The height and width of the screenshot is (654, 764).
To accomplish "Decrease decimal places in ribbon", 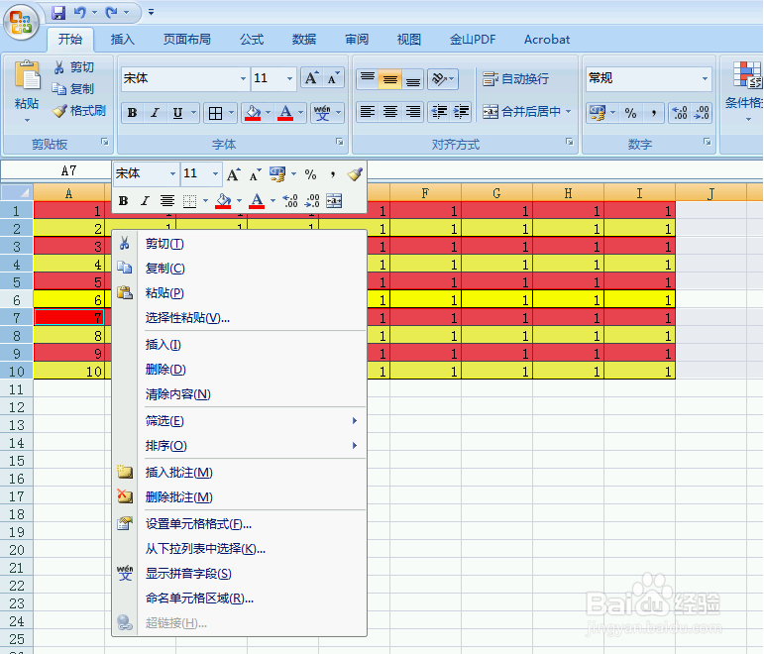I will [x=702, y=113].
